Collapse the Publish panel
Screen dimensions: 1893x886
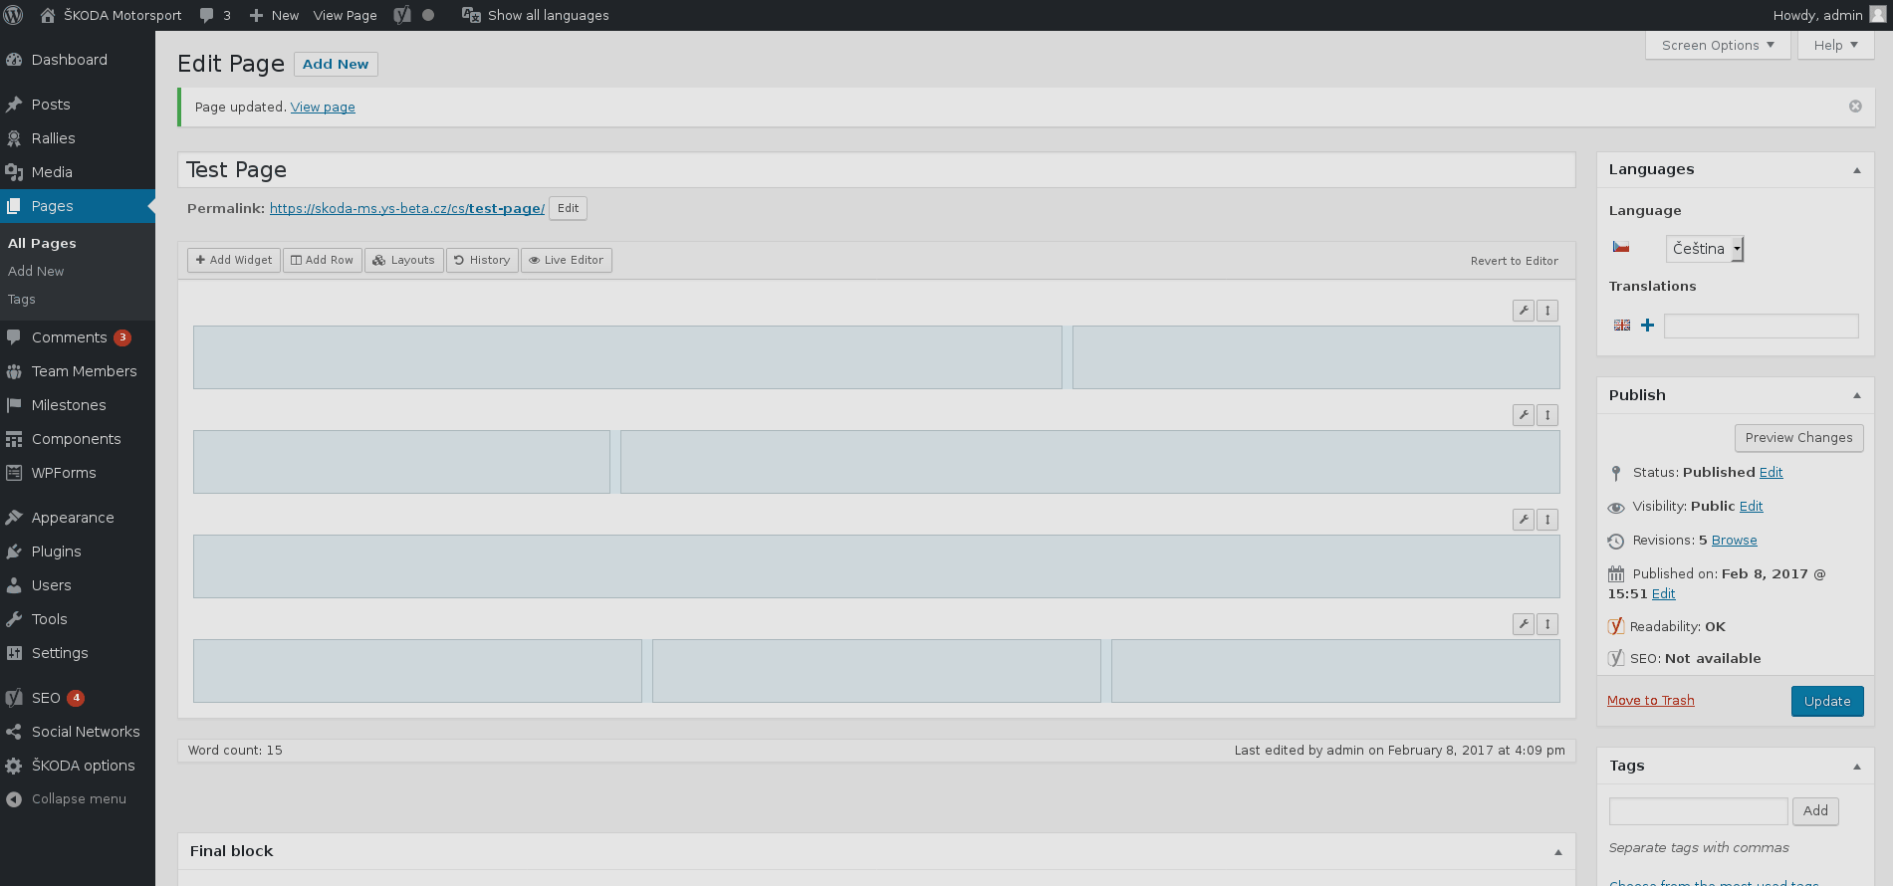(x=1857, y=395)
